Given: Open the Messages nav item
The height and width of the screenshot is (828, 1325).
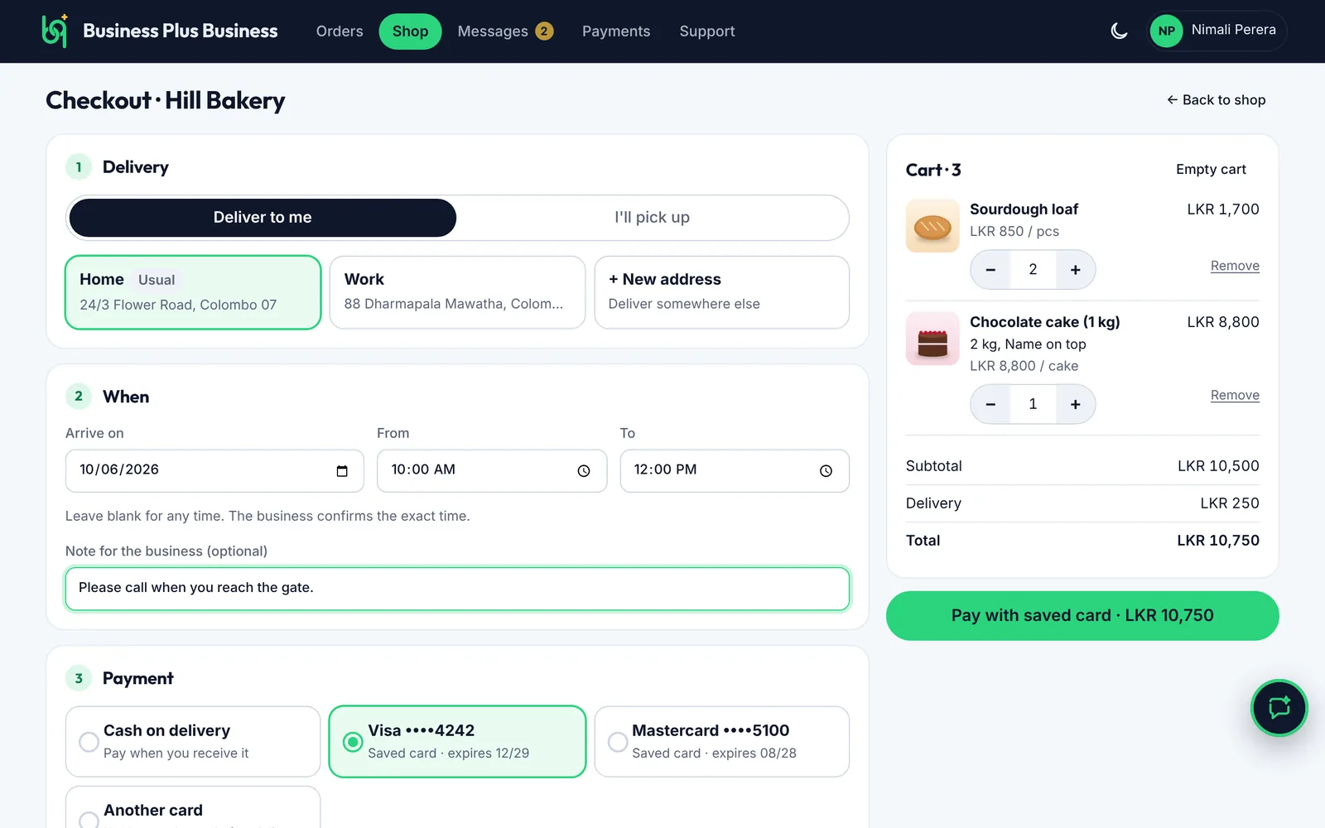Looking at the screenshot, I should (505, 31).
